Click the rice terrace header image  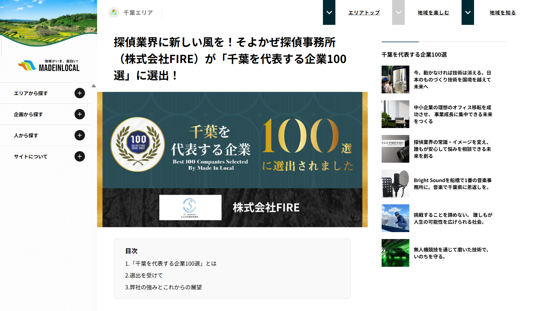[x=49, y=23]
